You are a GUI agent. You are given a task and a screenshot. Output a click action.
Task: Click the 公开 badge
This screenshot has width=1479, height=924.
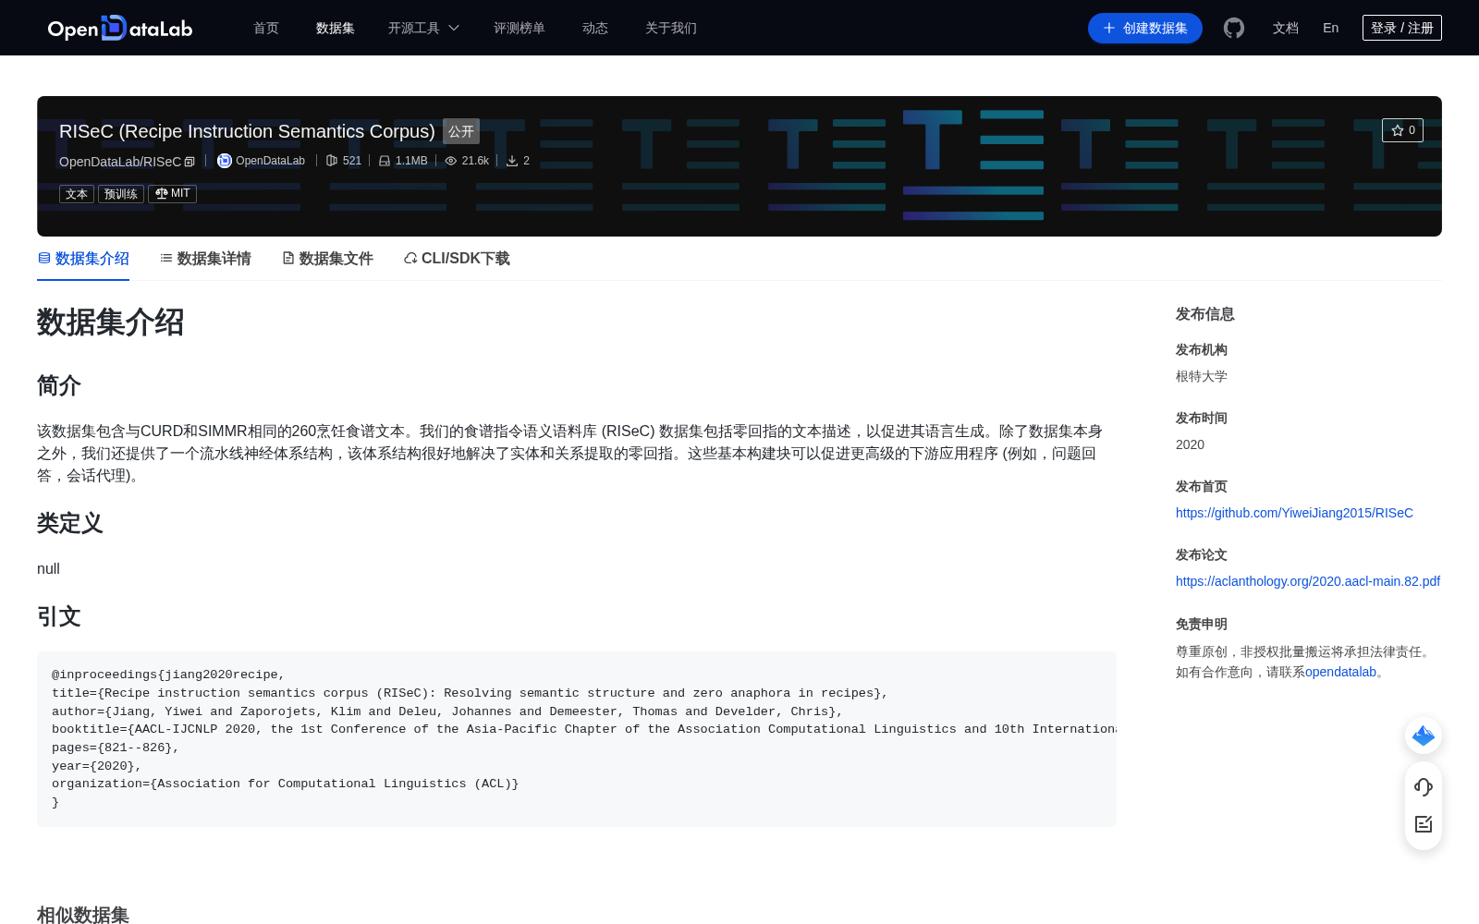461,131
